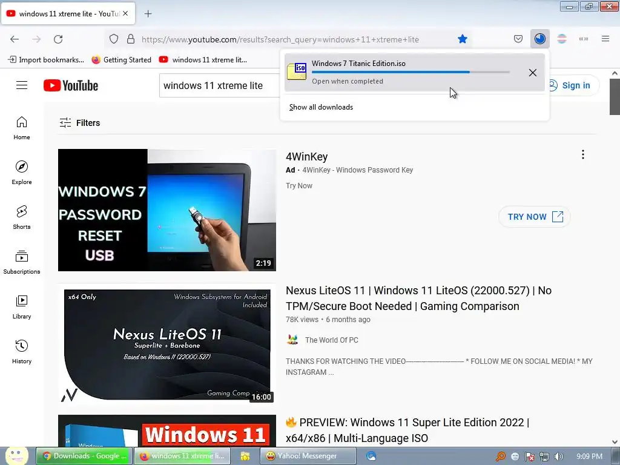620x465 pixels.
Task: Click the site security padlock icon
Action: (x=131, y=39)
